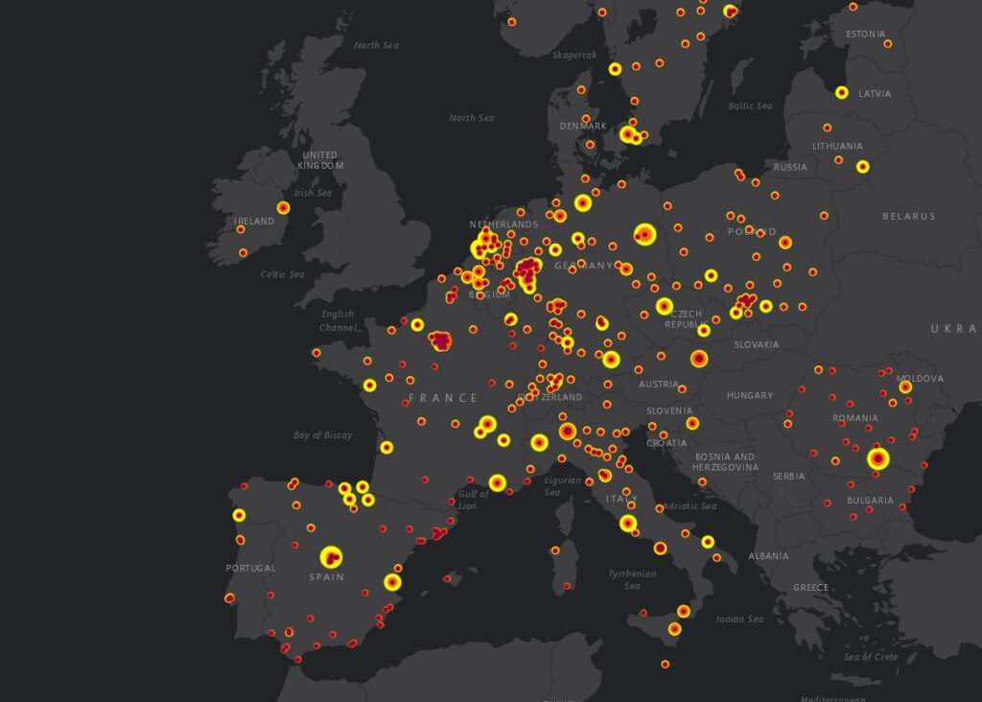Select the large marker between Romania and Bulgaria
The image size is (982, 702).
click(877, 459)
